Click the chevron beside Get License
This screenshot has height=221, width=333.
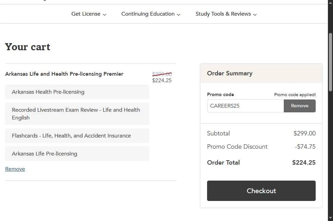click(105, 15)
